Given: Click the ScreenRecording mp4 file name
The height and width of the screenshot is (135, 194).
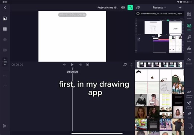Looking at the screenshot, I should click(x=161, y=13).
